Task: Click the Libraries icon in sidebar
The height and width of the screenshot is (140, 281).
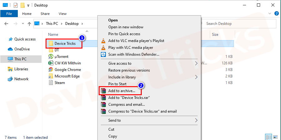Action: coord(10,69)
